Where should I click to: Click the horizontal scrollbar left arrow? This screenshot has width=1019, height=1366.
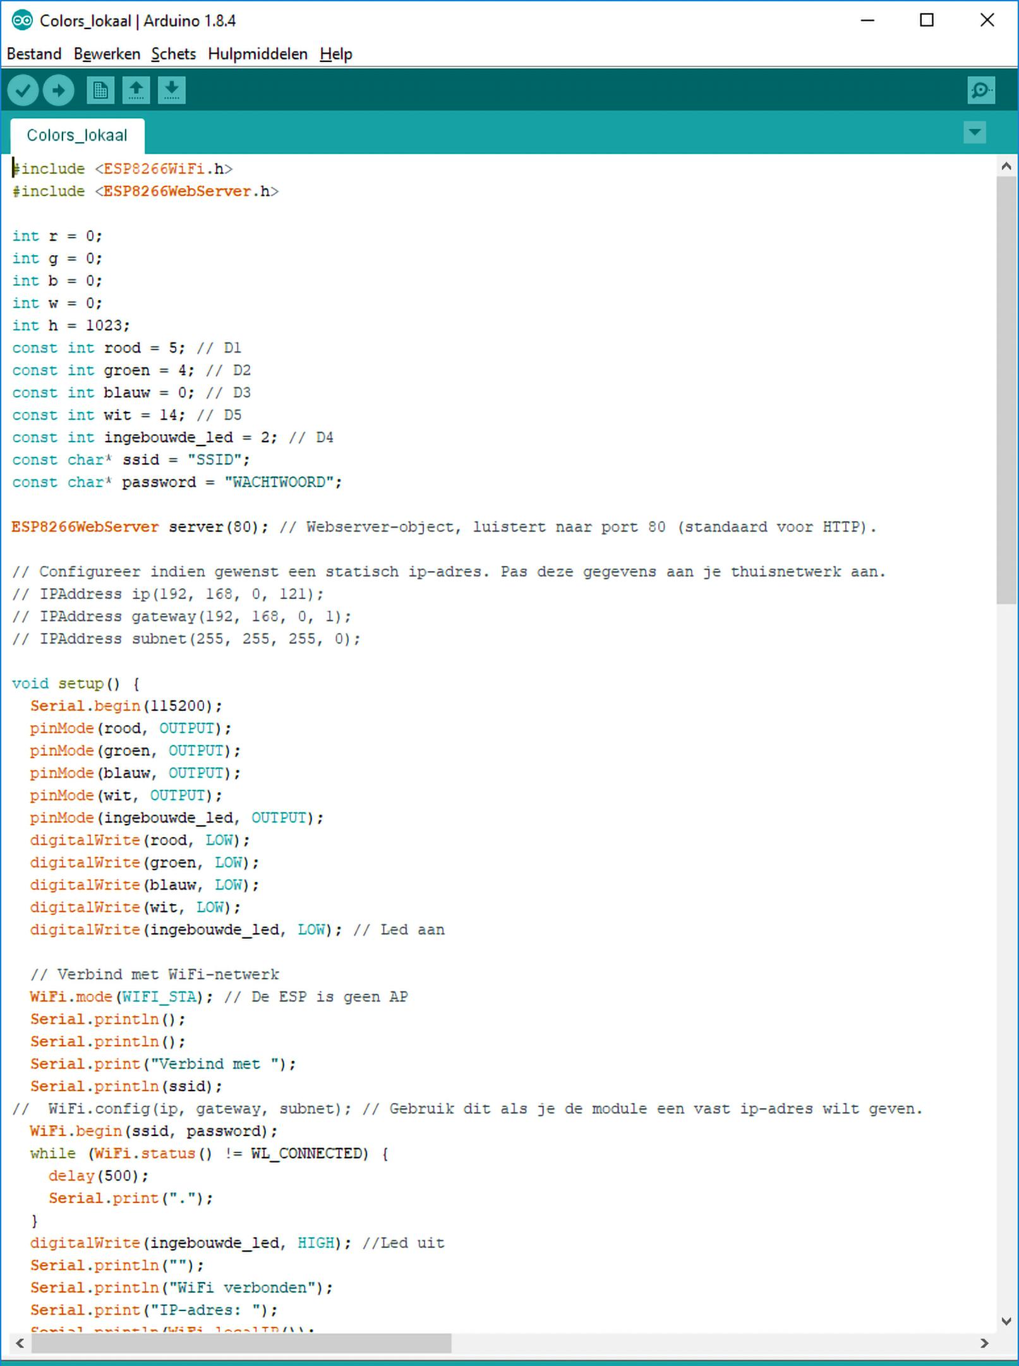coord(20,1343)
